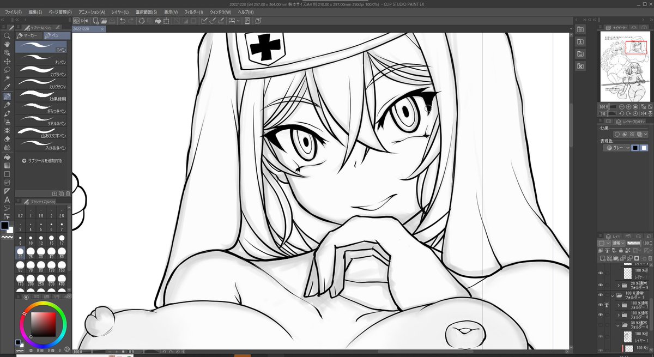The height and width of the screenshot is (357, 654).
Task: Collapse Folder 1 in layer list
Action: pos(612,295)
